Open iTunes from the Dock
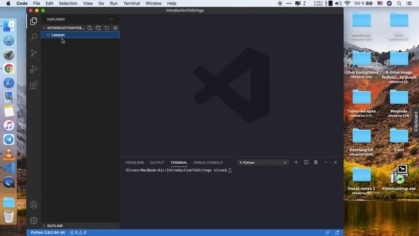 (9, 125)
